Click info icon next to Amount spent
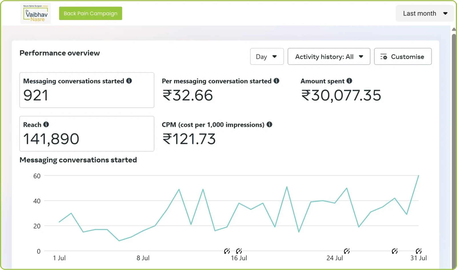This screenshot has width=457, height=270. (x=349, y=81)
